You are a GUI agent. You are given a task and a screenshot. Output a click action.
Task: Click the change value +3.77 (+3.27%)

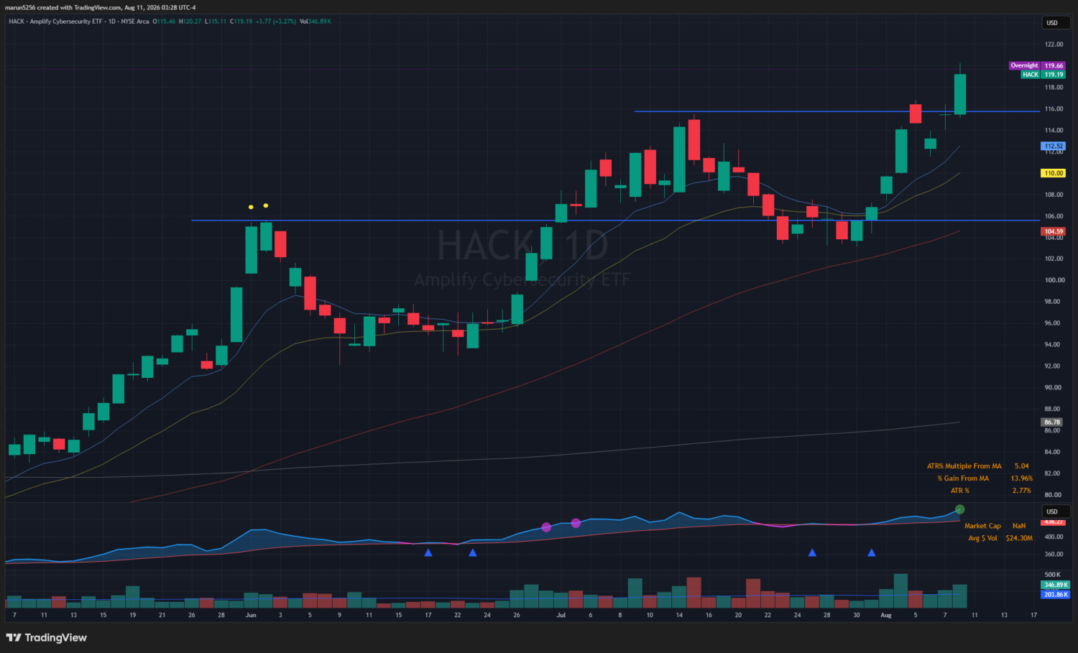pyautogui.click(x=275, y=22)
